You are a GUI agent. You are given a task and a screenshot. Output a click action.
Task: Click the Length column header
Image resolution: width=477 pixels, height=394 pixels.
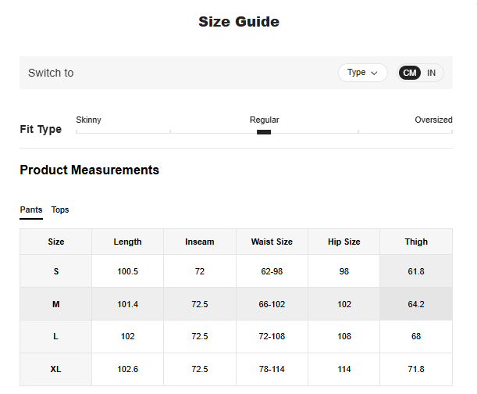[x=127, y=242]
